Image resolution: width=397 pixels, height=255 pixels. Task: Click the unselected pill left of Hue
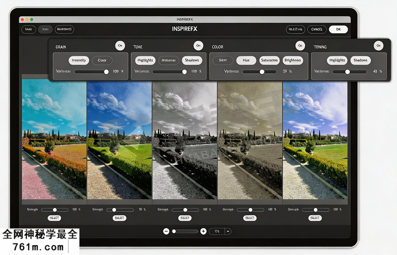(223, 60)
